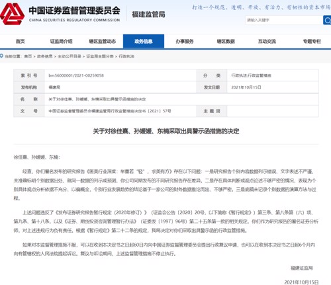Select the highlighted 政务信息 tab
The image size is (331, 285).
[144, 41]
